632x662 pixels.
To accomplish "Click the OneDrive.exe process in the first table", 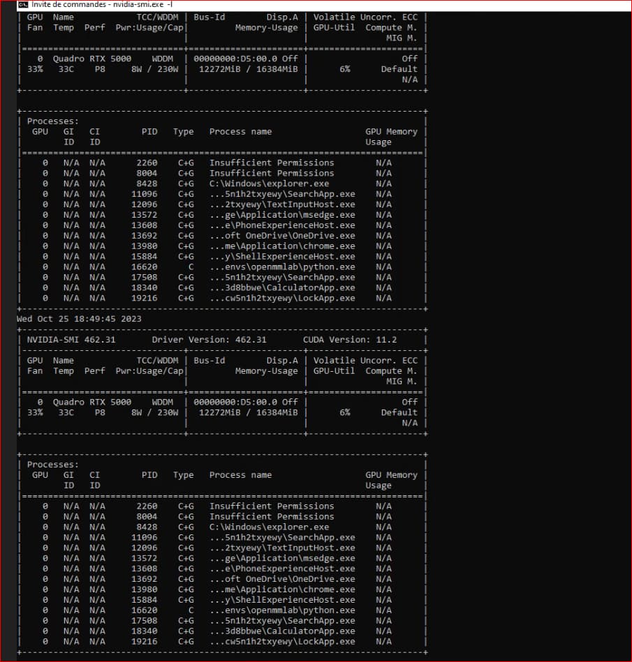I will pos(281,236).
